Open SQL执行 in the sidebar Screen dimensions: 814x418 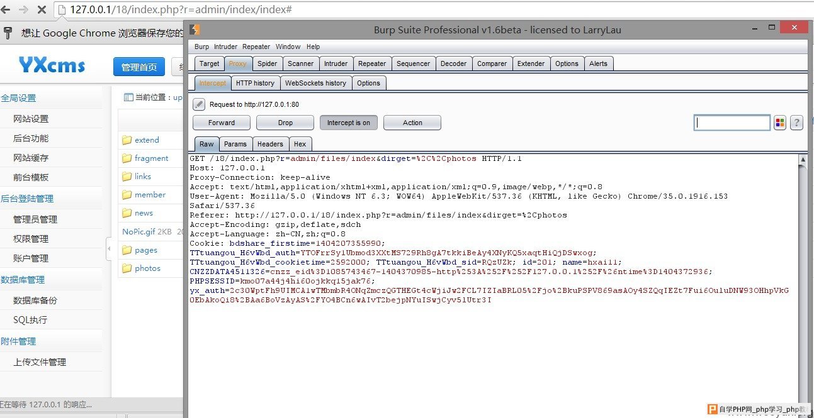point(30,320)
